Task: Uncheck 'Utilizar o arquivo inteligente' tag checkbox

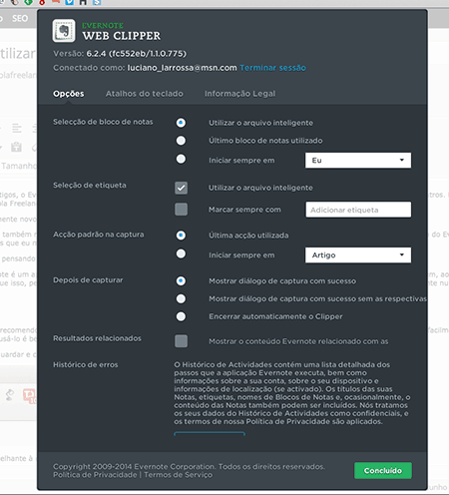Action: 182,188
